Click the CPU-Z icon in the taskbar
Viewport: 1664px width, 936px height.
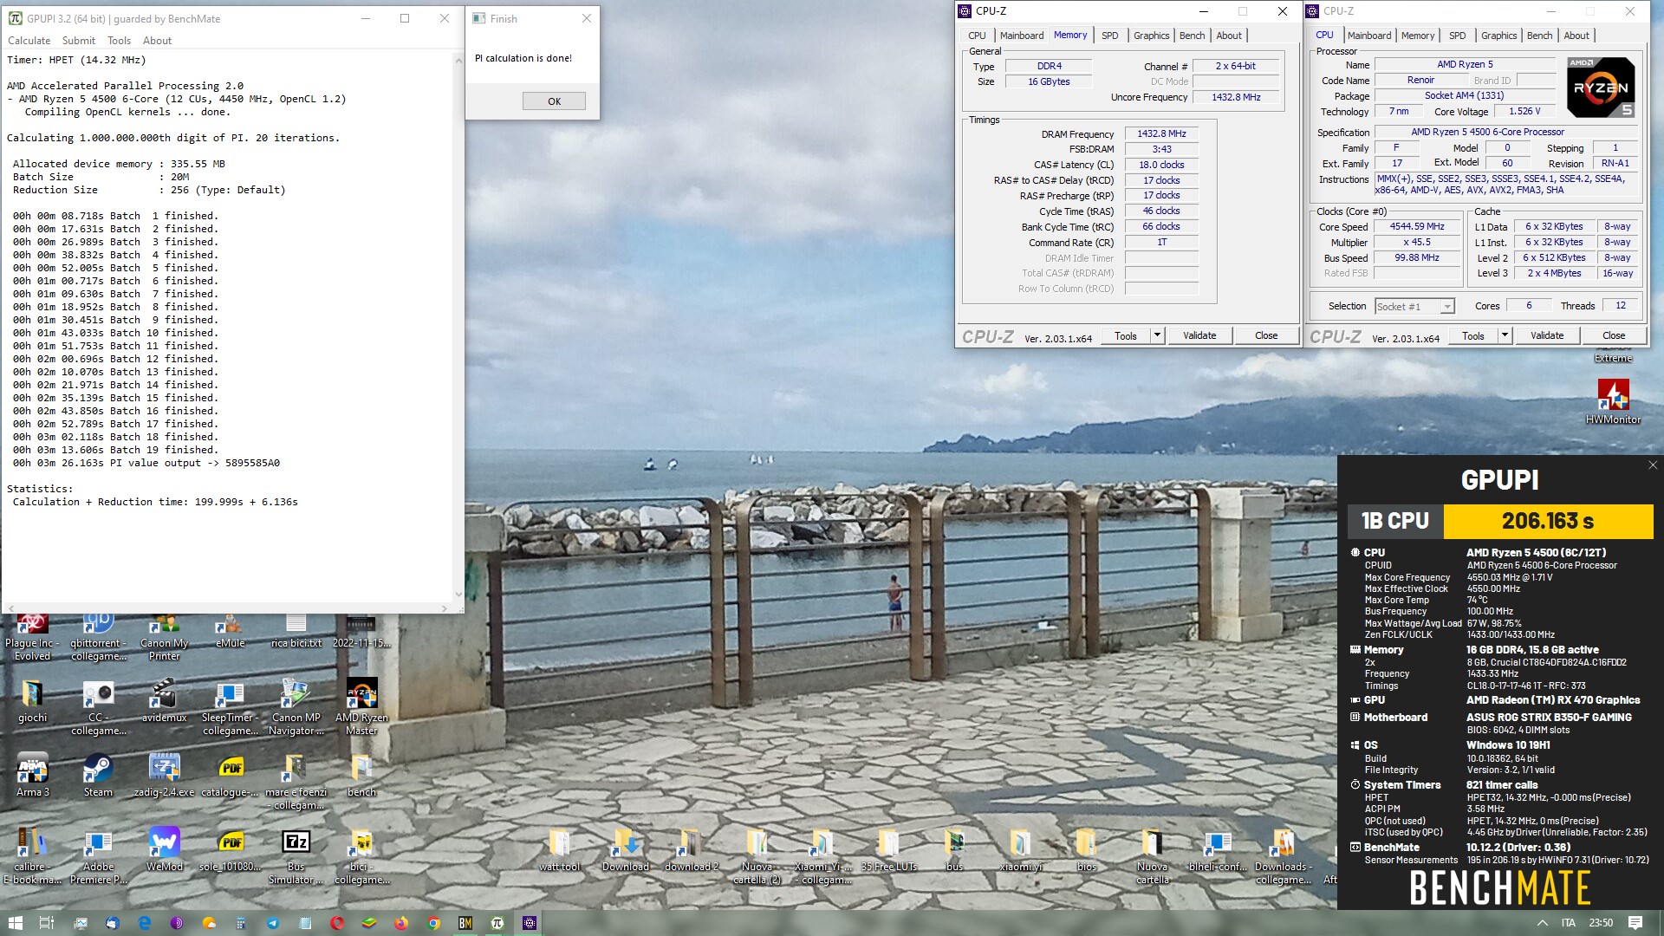(530, 923)
